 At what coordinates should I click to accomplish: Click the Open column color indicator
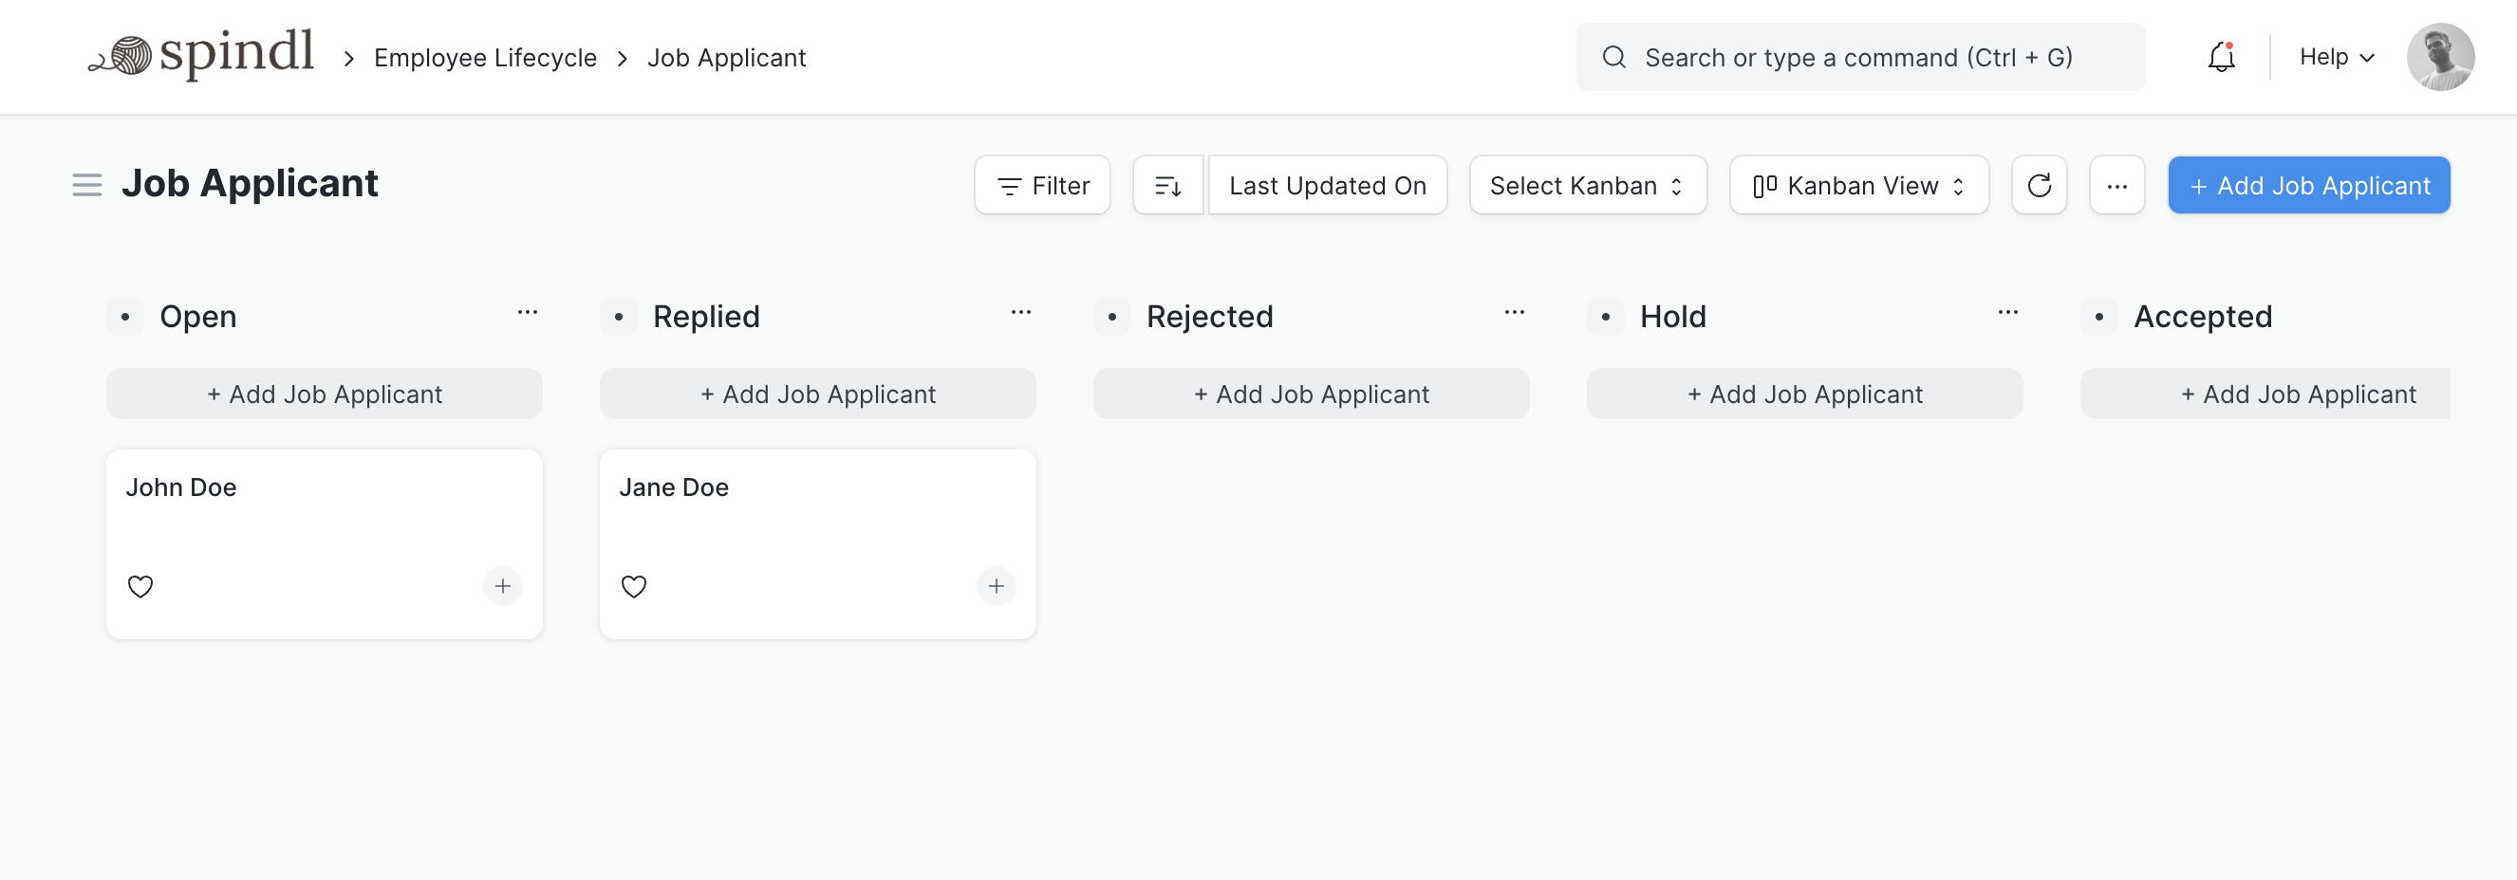(125, 317)
